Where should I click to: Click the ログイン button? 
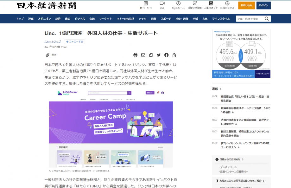[x=263, y=5]
